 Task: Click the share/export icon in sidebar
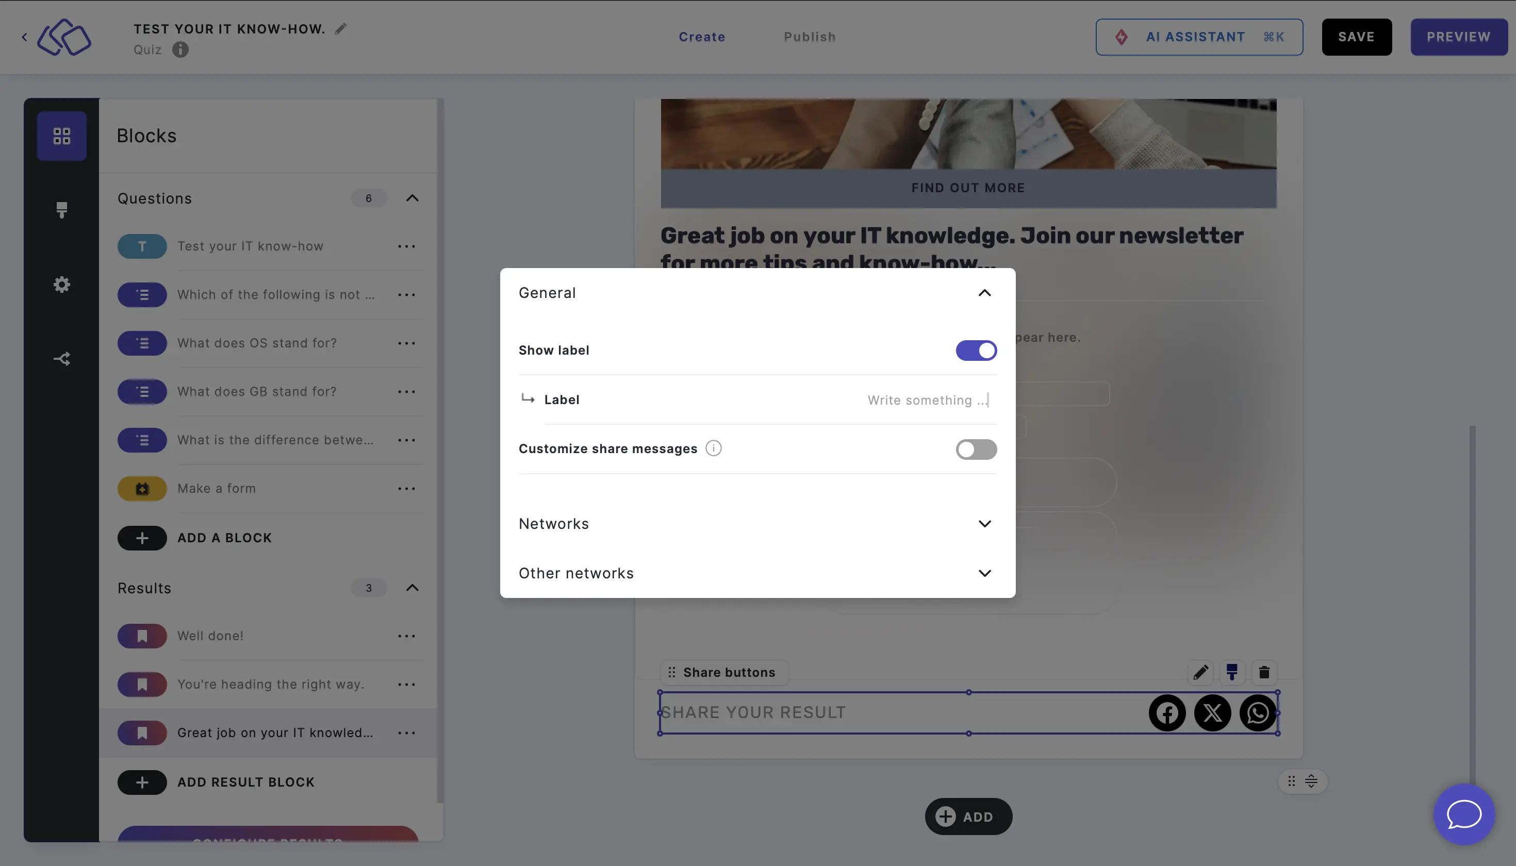[x=61, y=358]
